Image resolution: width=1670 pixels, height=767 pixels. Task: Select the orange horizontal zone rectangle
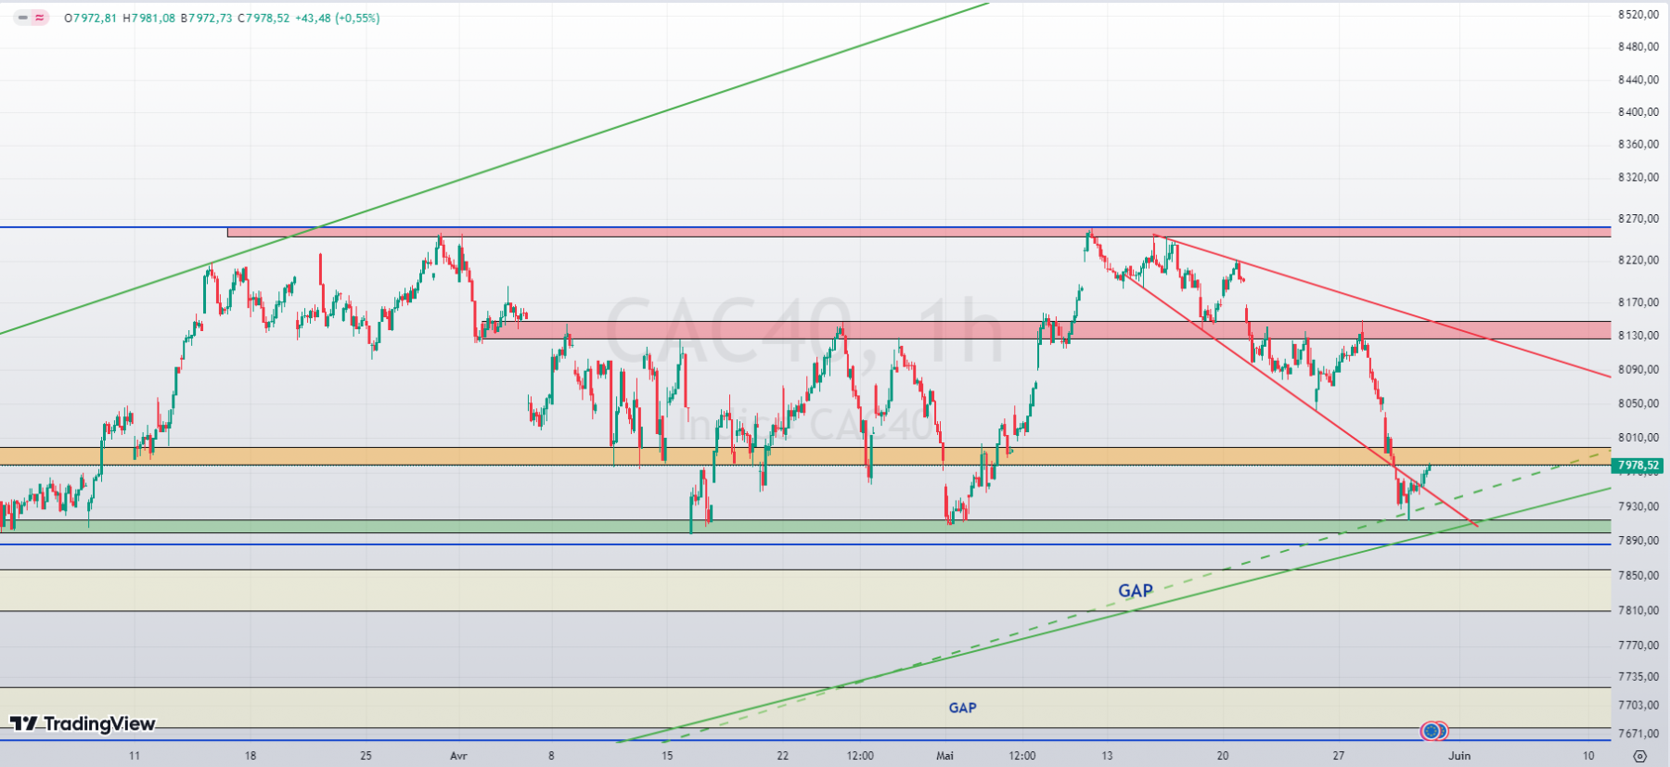pos(805,456)
